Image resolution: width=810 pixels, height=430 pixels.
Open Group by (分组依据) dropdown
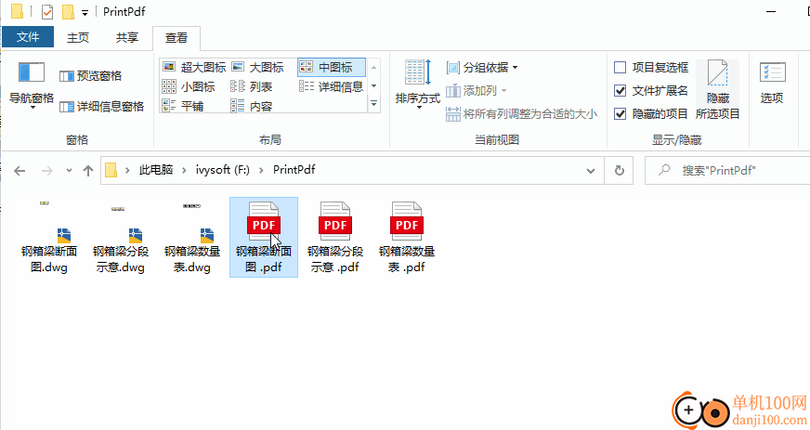pos(482,67)
